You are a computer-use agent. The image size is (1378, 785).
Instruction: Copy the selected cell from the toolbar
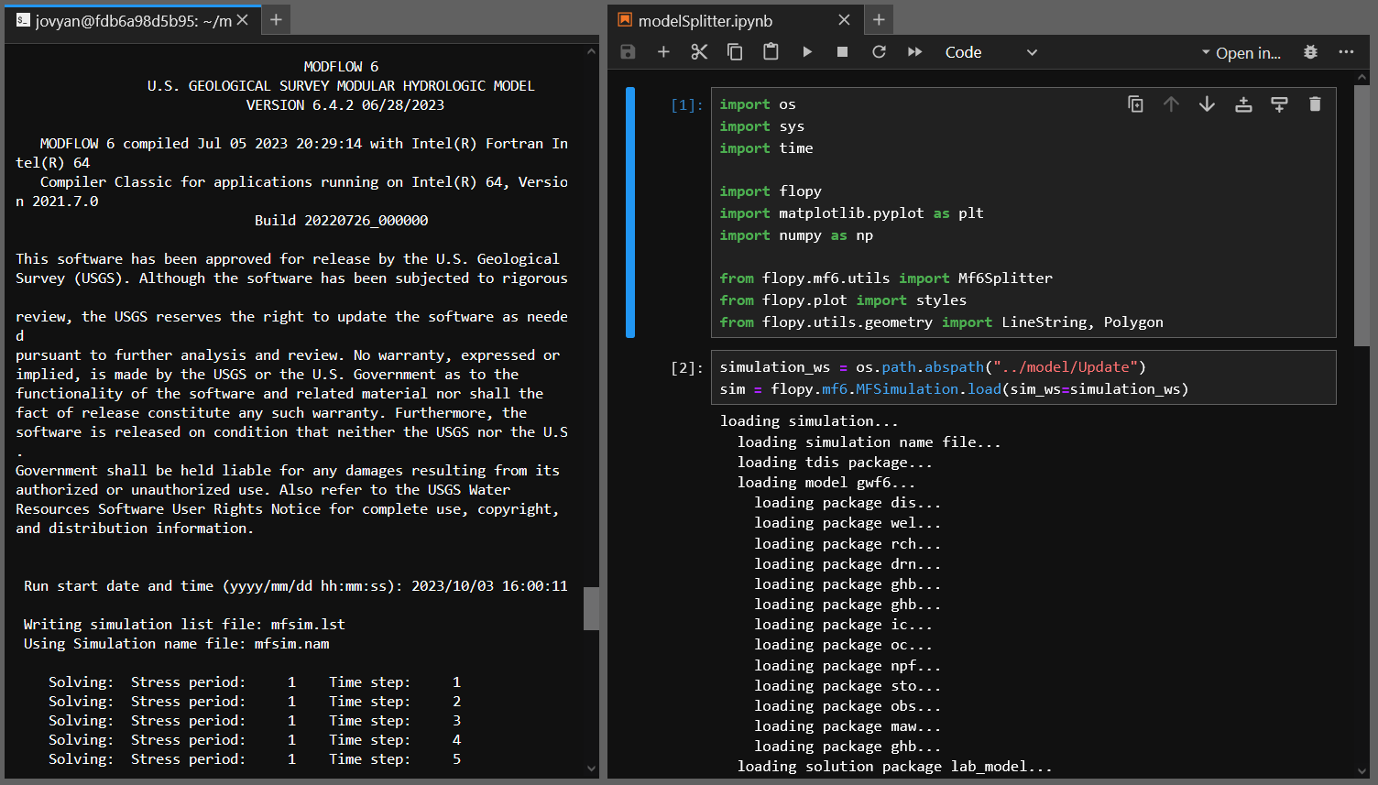(x=735, y=52)
